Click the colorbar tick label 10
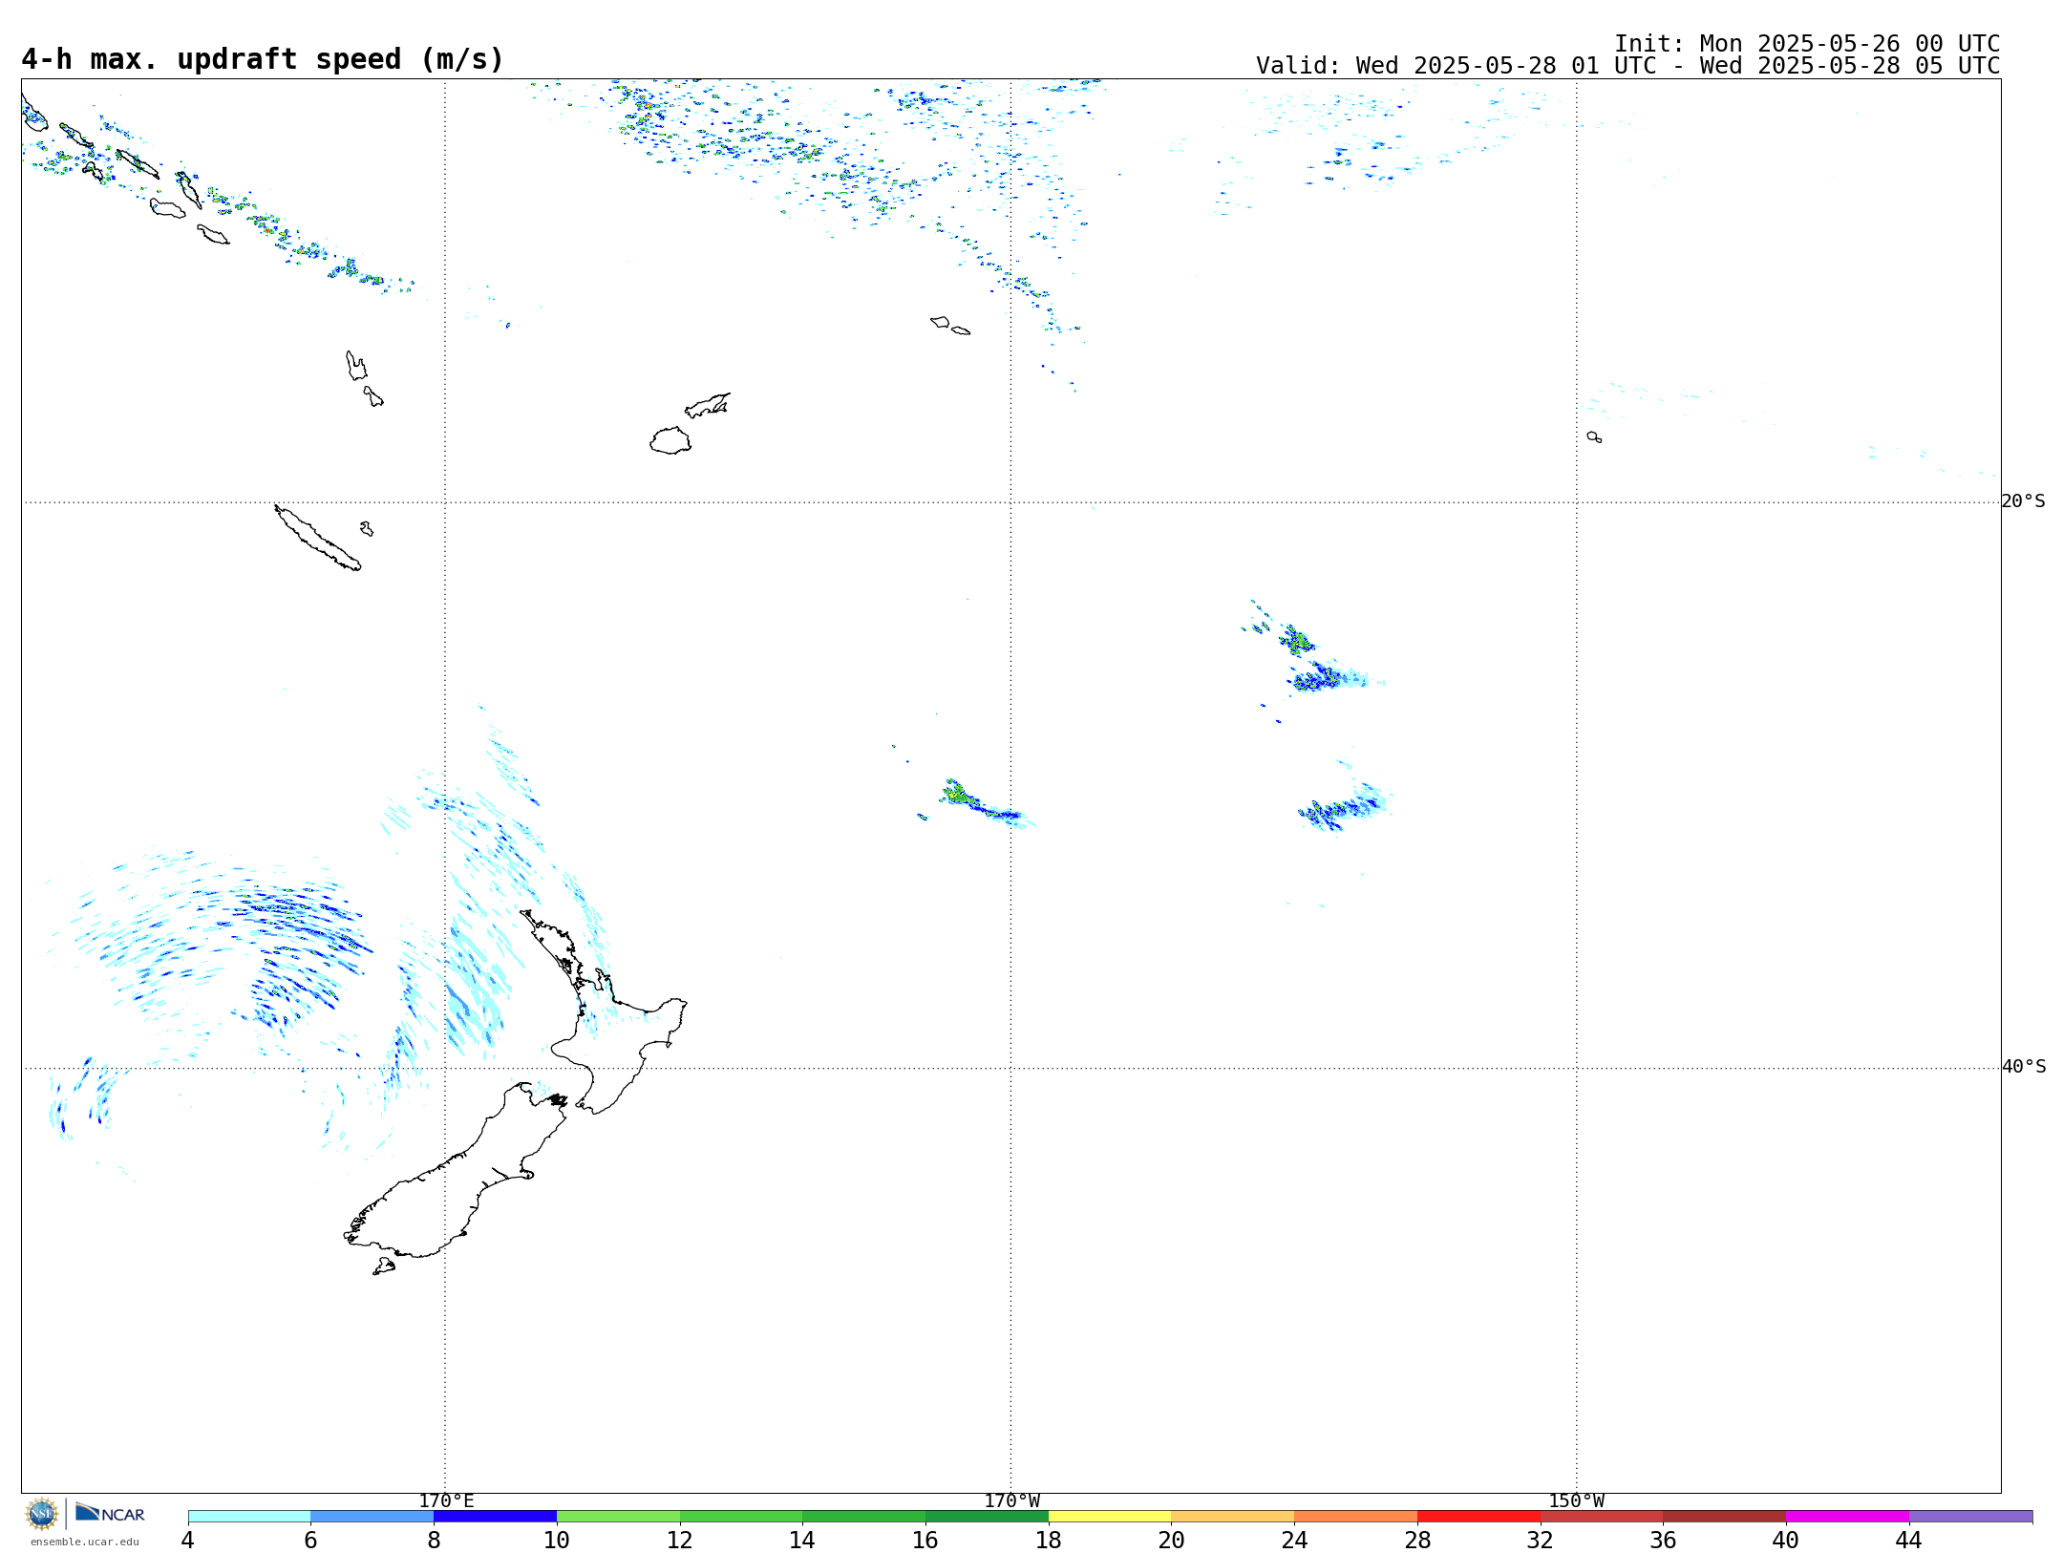 pyautogui.click(x=557, y=1540)
